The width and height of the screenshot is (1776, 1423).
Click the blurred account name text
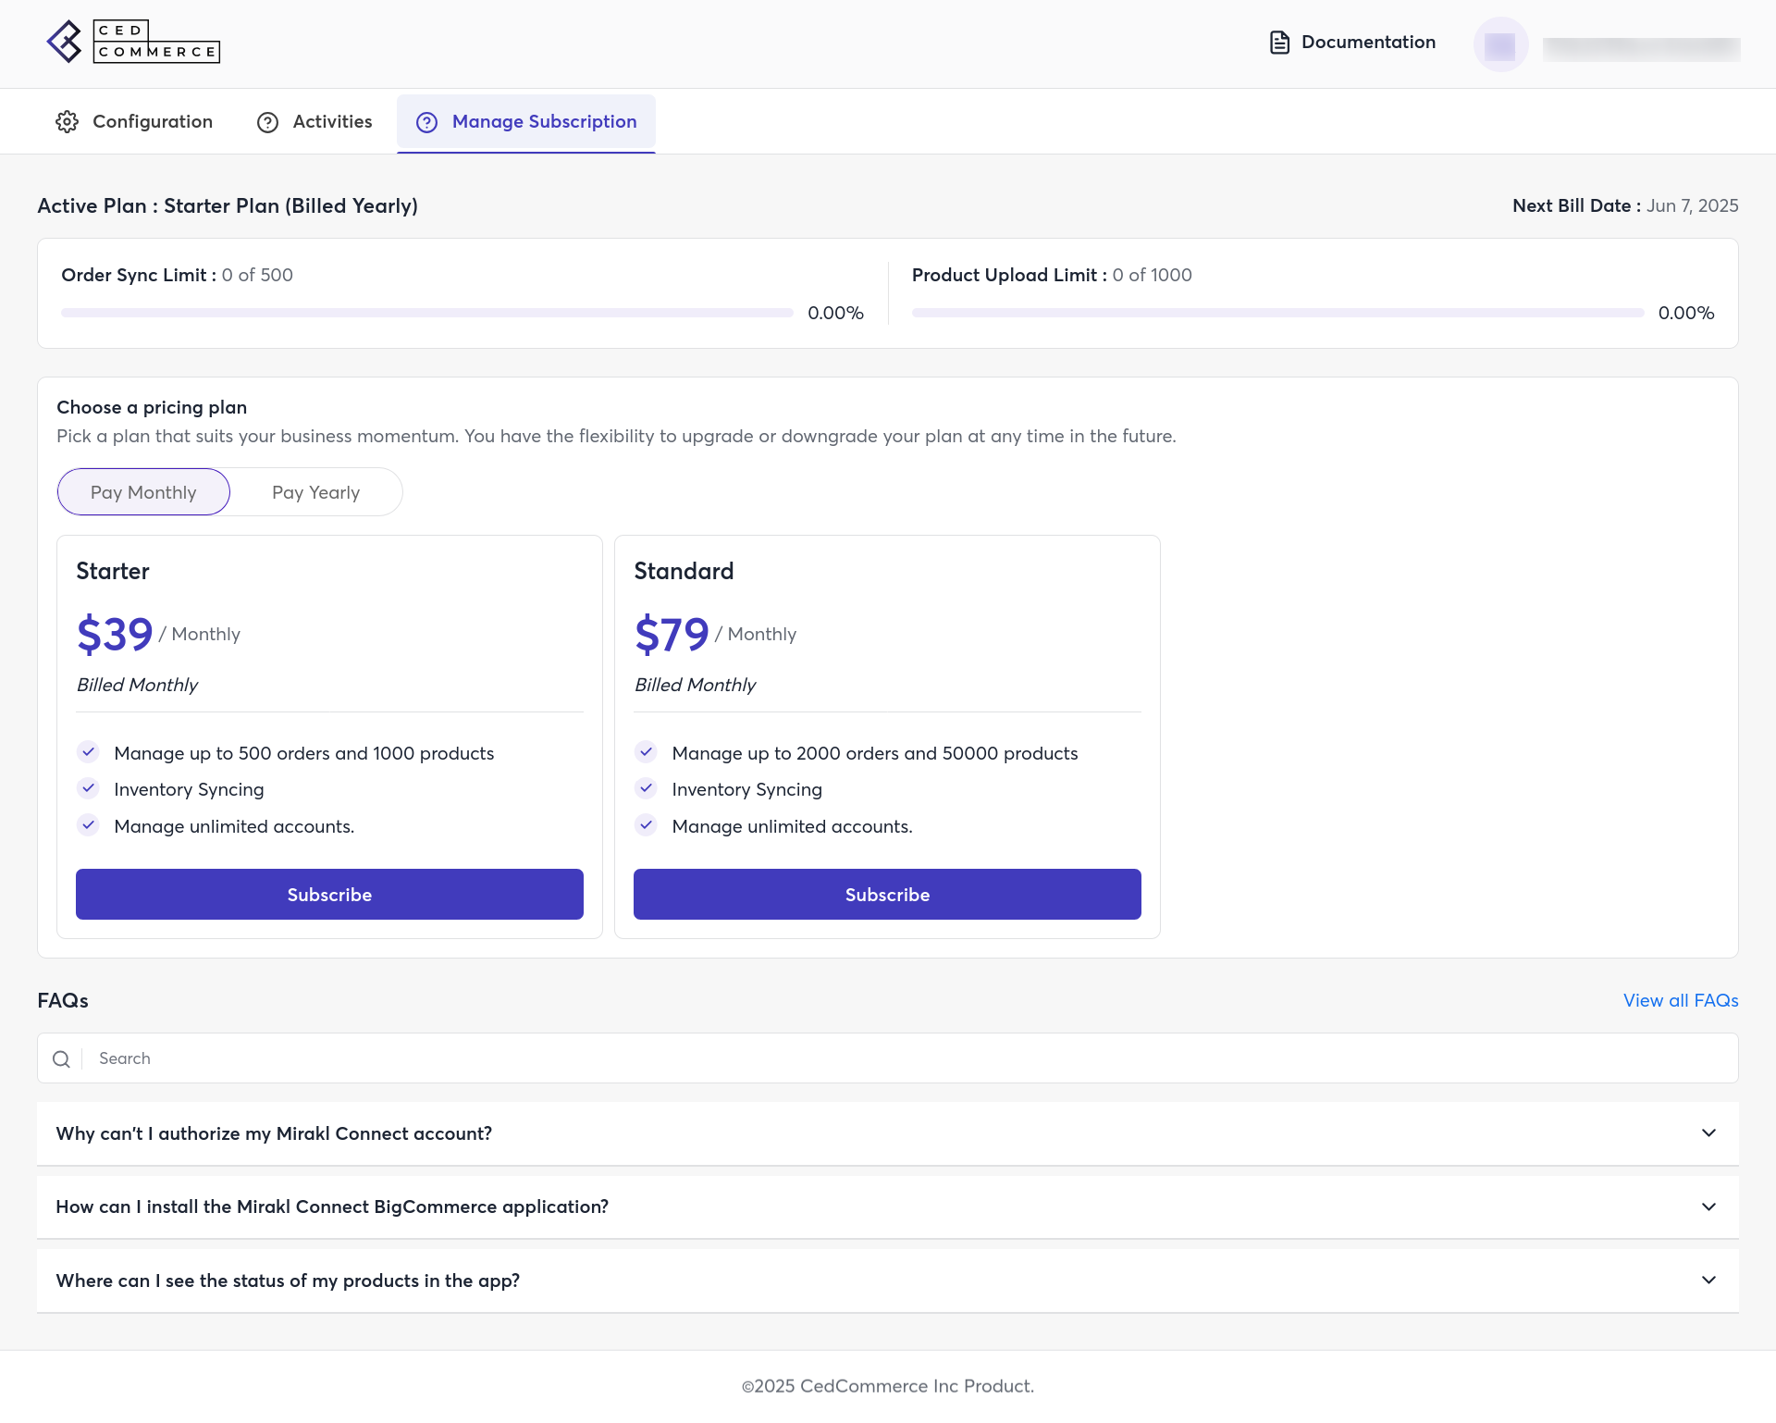click(x=1641, y=49)
